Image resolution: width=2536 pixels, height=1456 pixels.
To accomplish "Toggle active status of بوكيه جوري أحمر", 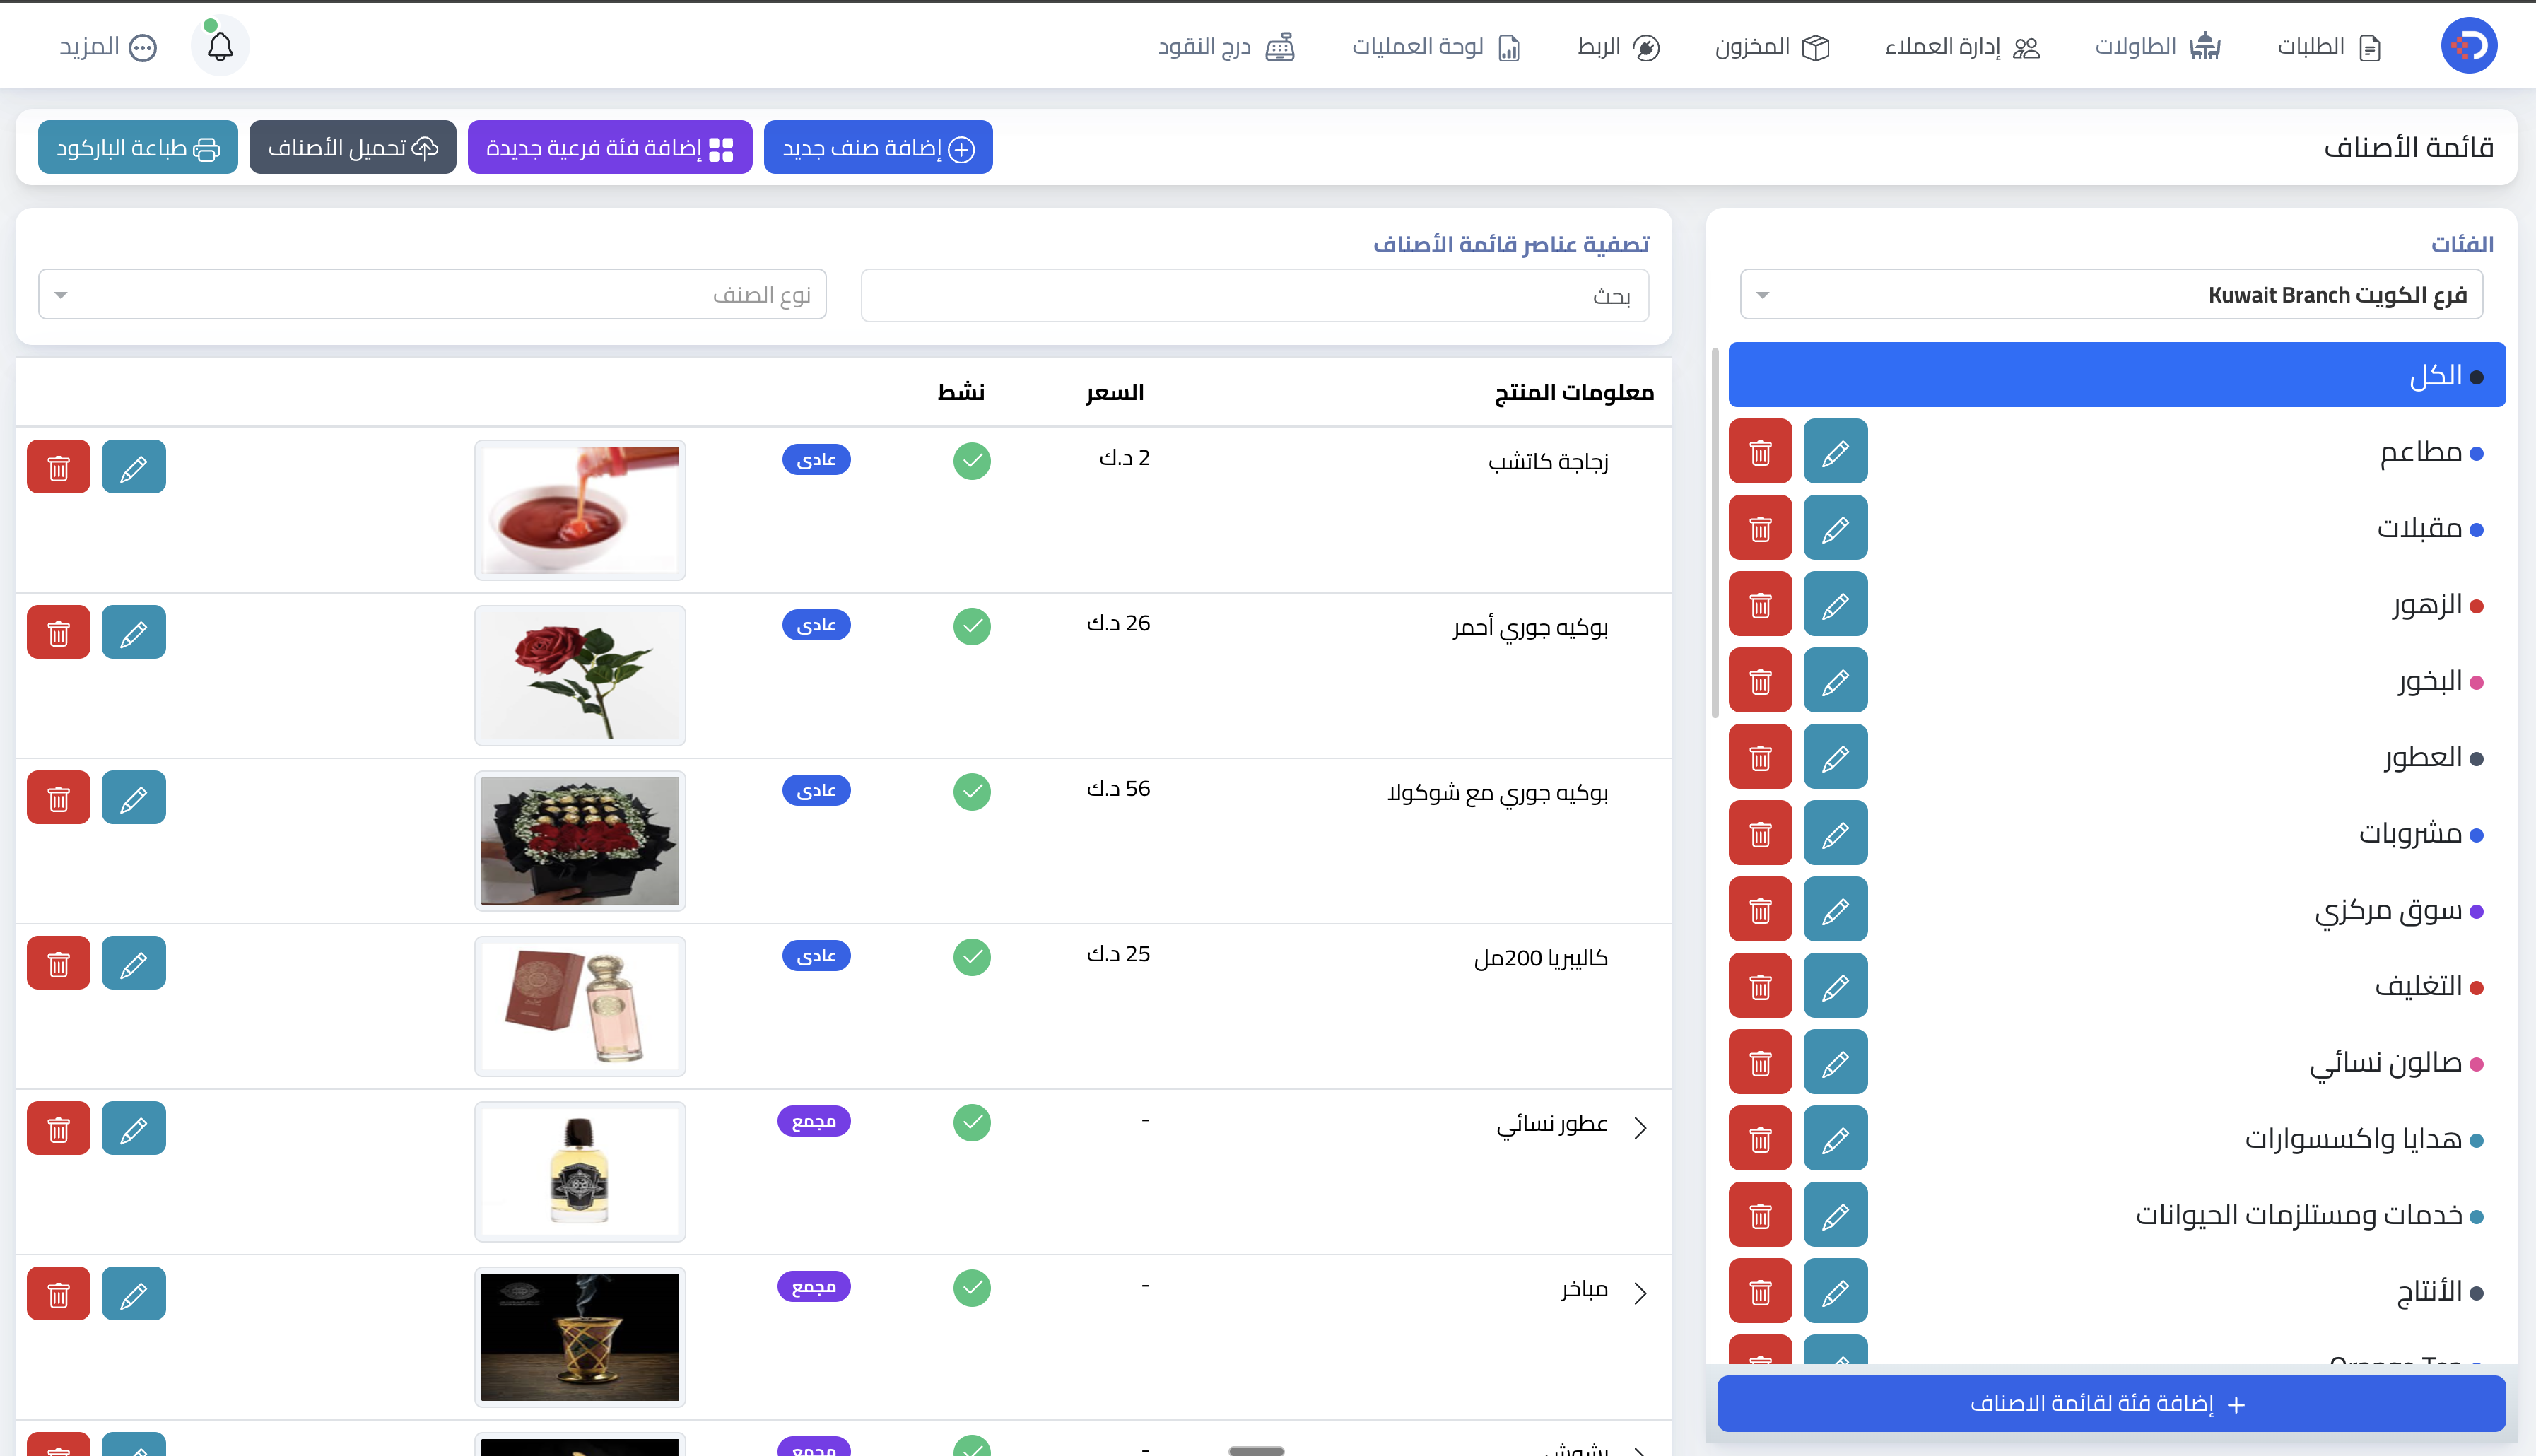I will [971, 626].
